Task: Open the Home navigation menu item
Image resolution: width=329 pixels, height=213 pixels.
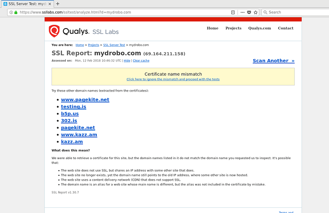Action: coord(213,28)
